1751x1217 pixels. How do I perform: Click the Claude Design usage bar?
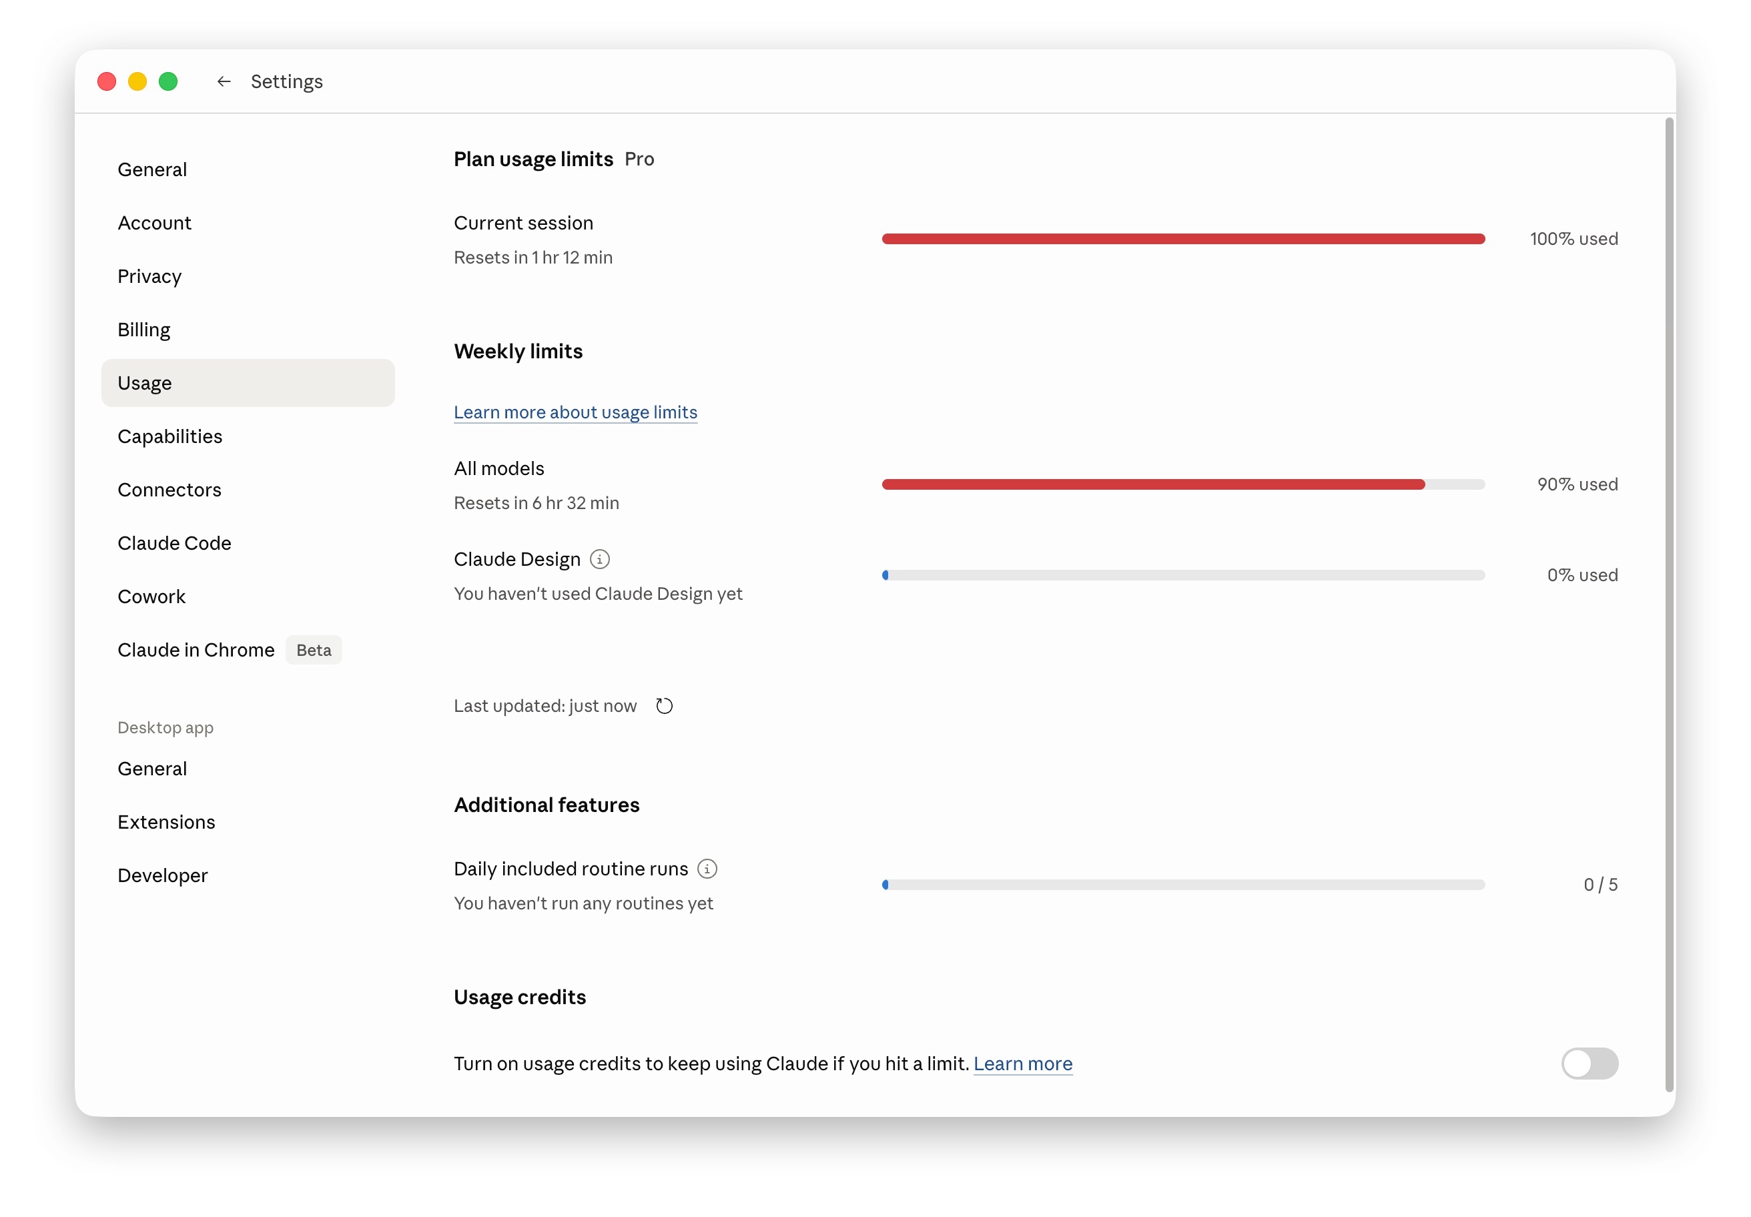pyautogui.click(x=1183, y=576)
